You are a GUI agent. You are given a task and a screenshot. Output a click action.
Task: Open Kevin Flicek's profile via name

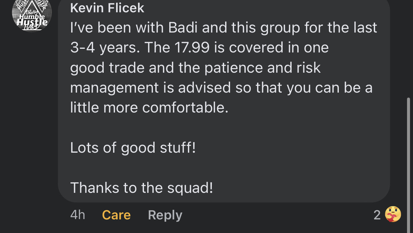[107, 8]
